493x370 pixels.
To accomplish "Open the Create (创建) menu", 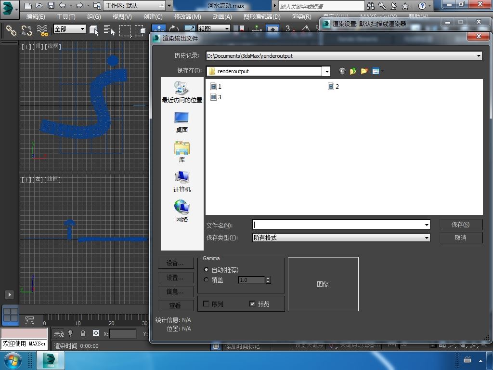I will coord(153,17).
